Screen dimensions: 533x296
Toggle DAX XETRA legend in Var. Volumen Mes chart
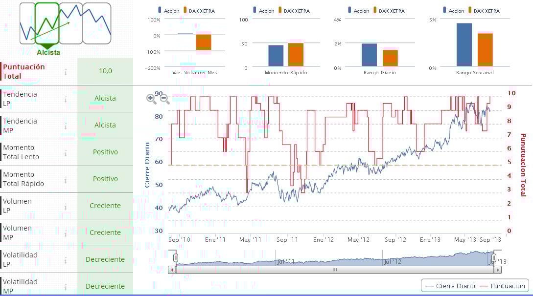(199, 11)
